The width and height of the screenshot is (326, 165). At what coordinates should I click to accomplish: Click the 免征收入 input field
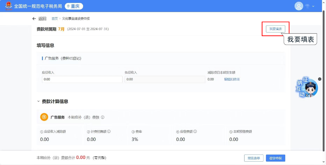(165, 79)
